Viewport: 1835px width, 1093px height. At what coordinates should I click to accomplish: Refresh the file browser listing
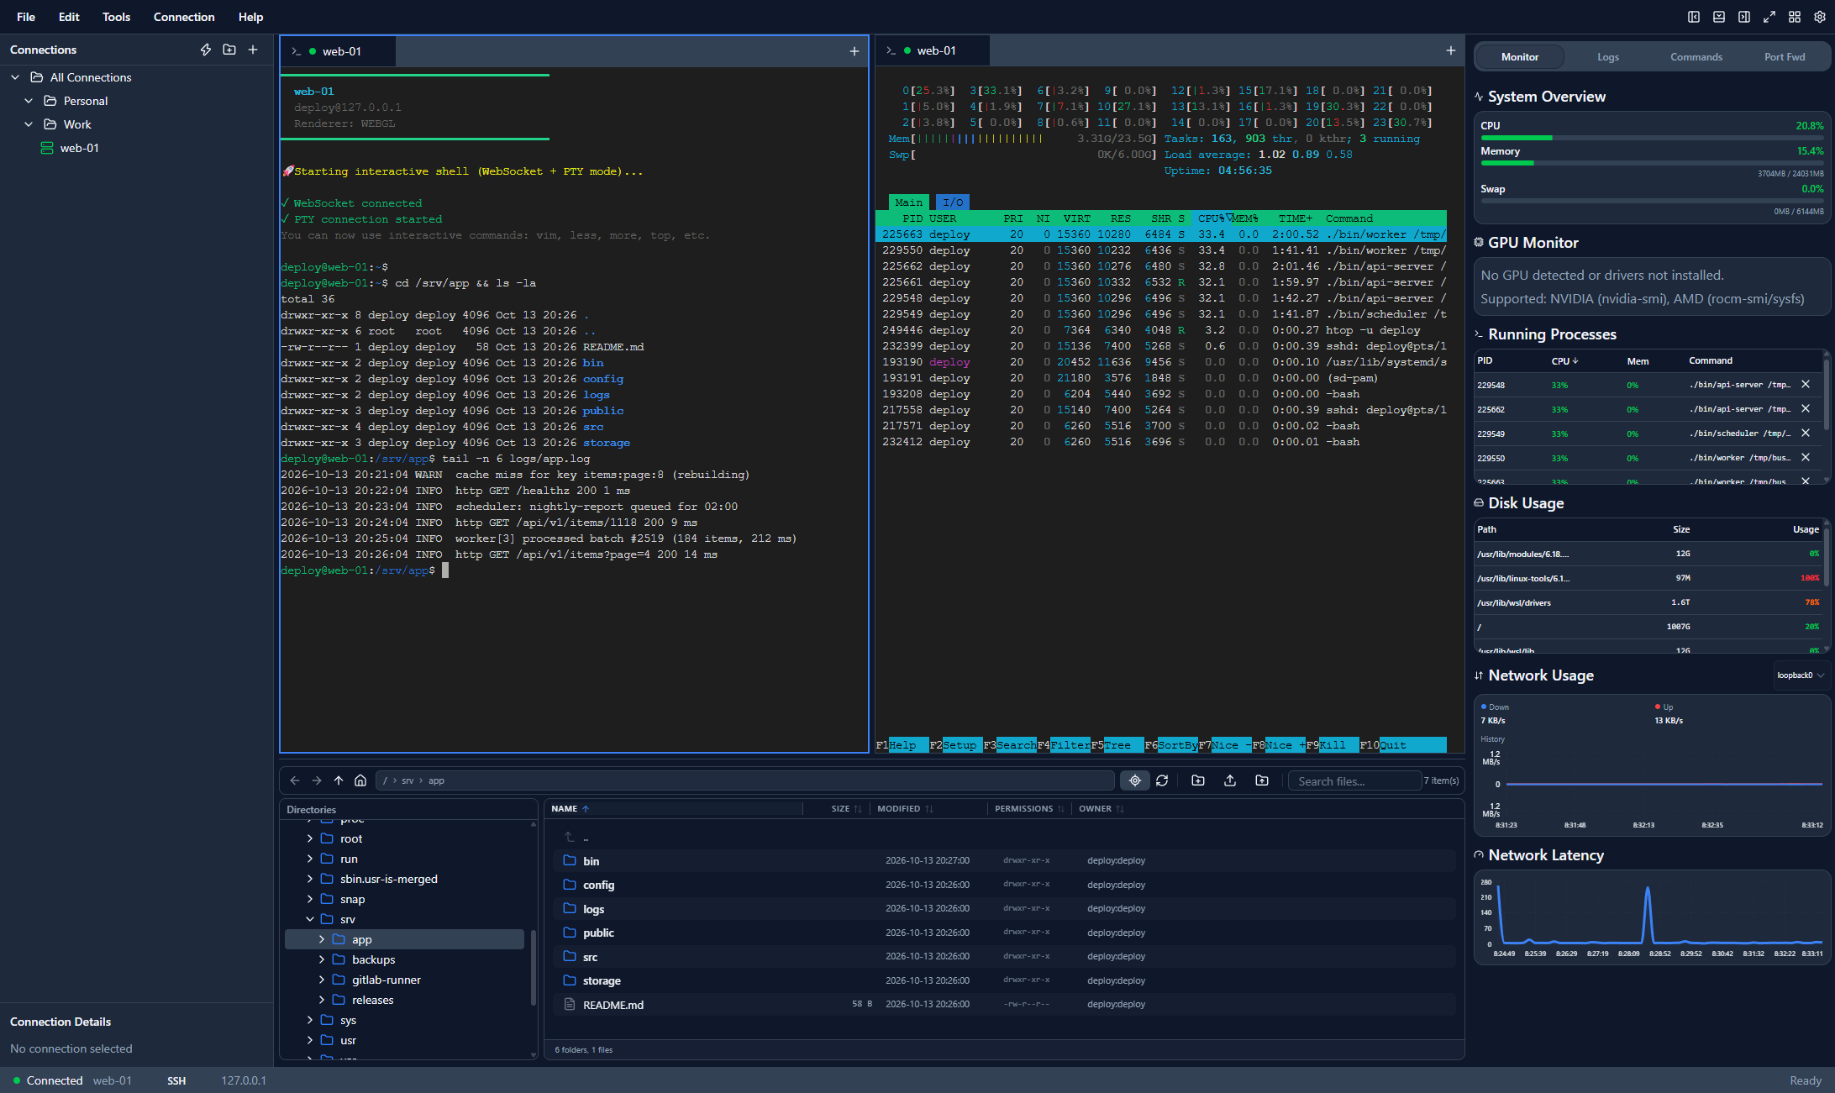pyautogui.click(x=1162, y=780)
